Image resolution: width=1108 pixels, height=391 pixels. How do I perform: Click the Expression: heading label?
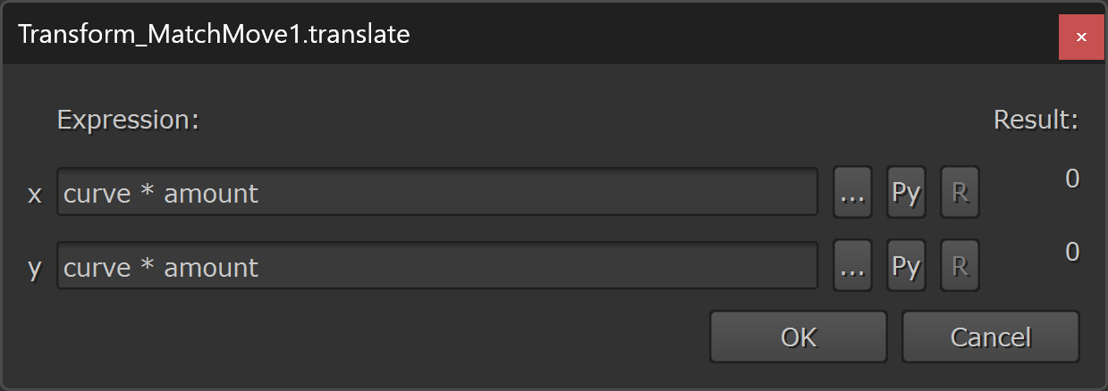coord(127,120)
